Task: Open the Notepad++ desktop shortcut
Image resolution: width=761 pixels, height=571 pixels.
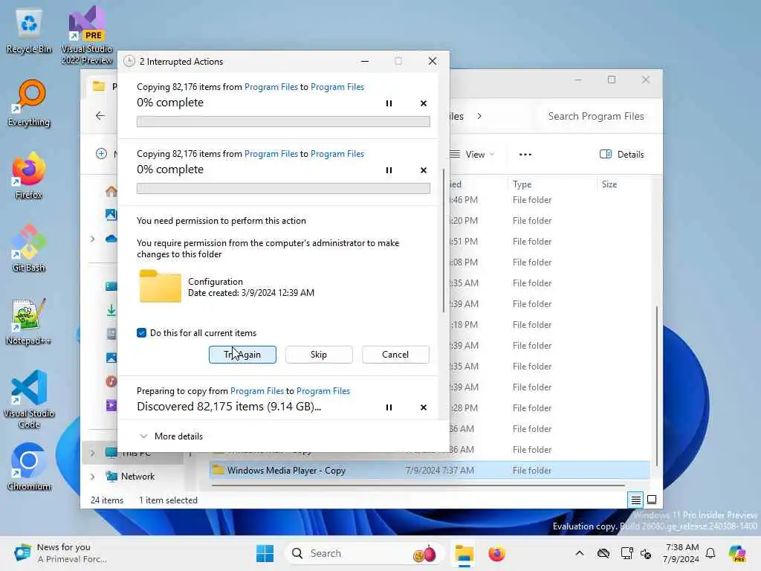Action: tap(29, 322)
